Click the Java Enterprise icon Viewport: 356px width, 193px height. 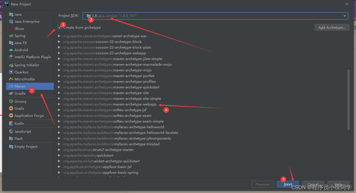click(11, 22)
